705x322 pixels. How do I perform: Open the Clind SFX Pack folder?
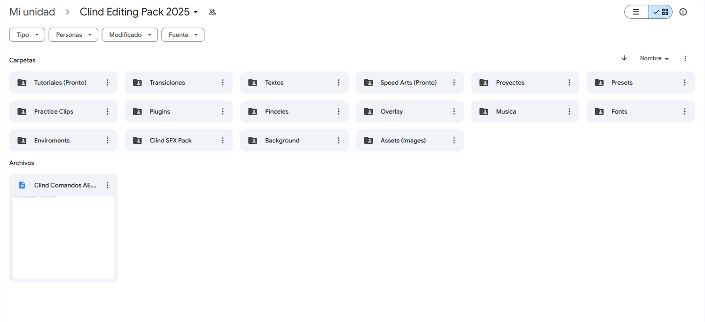click(171, 141)
